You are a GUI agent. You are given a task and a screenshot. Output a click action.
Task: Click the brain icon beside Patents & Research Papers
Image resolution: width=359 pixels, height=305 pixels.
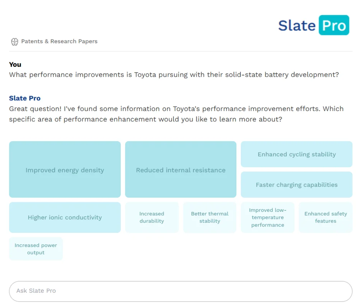pyautogui.click(x=15, y=42)
